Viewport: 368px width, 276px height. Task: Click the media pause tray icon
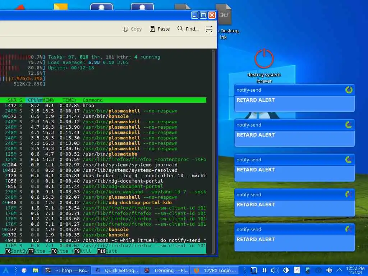click(x=264, y=270)
